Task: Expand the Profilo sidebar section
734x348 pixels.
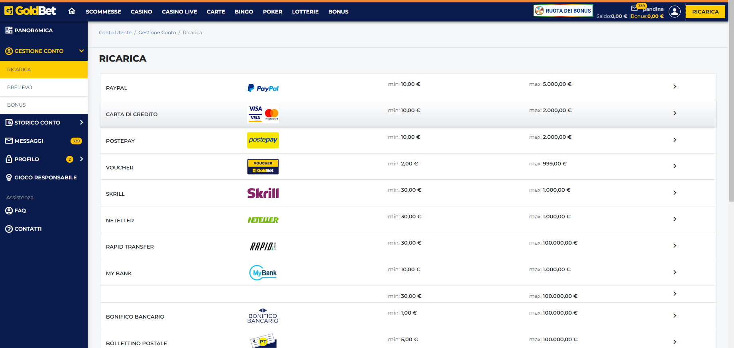Action: (x=81, y=159)
